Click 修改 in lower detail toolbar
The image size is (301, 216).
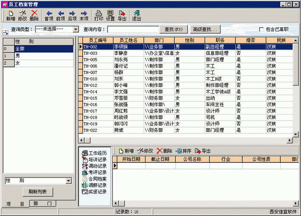tap(145, 151)
